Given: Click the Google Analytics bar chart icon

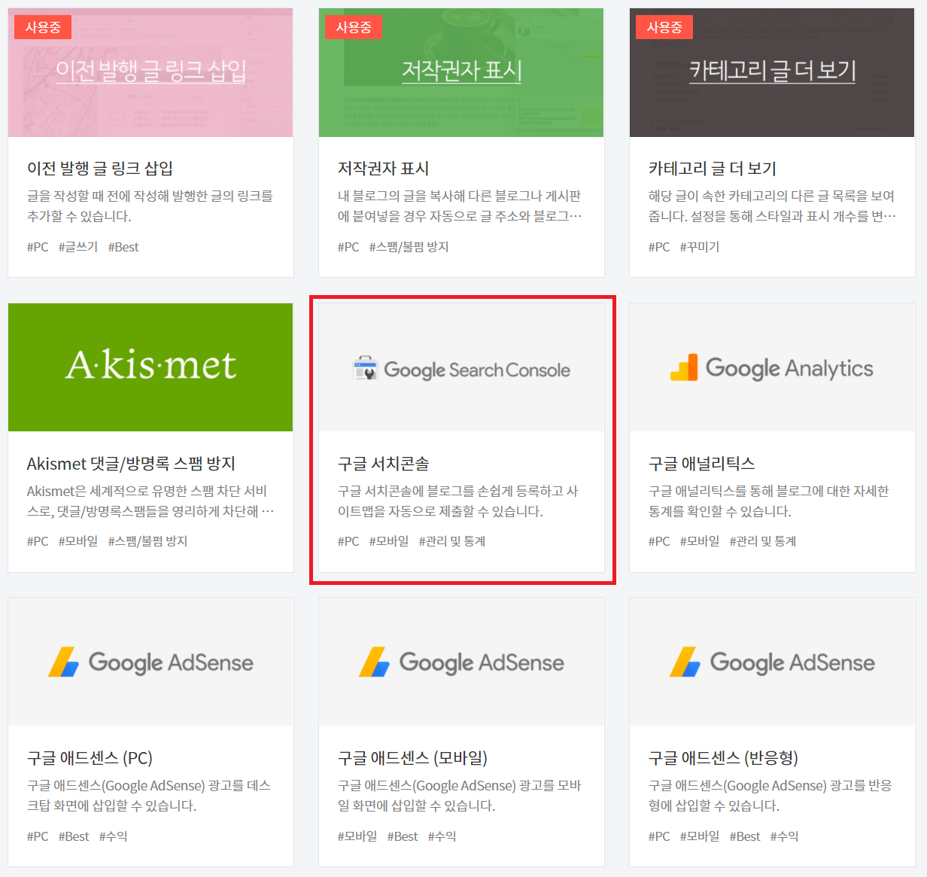Looking at the screenshot, I should (x=684, y=367).
